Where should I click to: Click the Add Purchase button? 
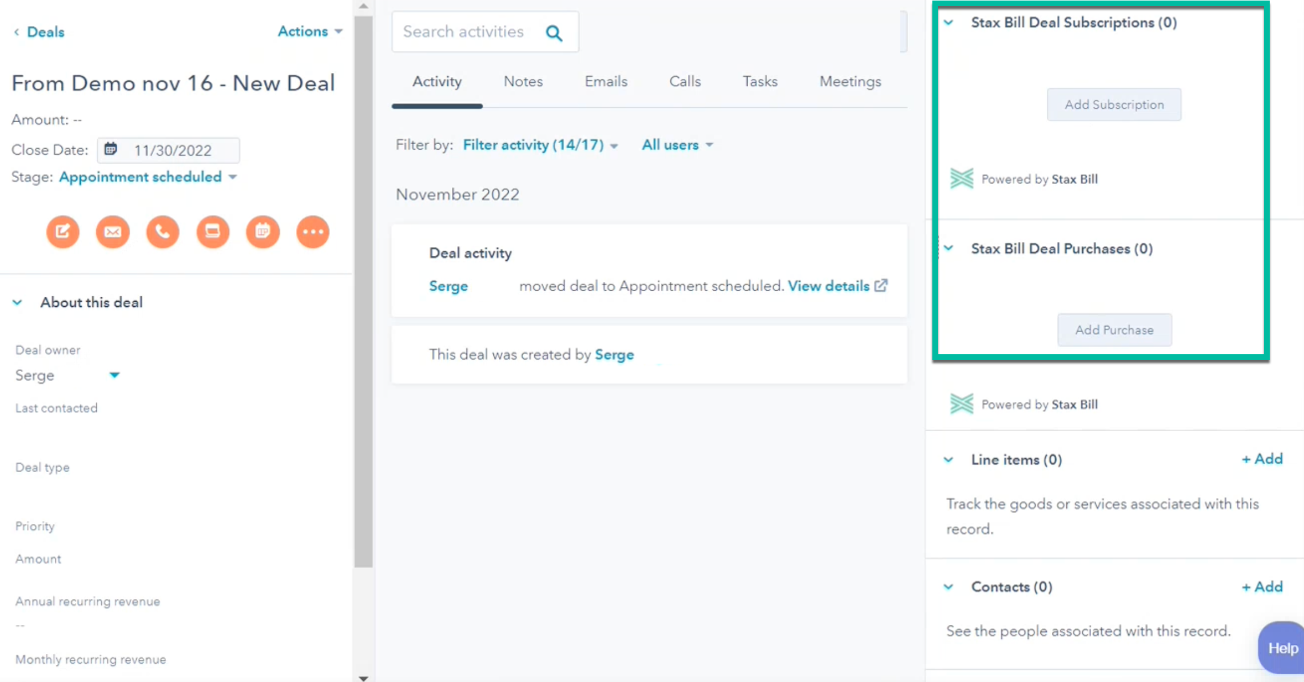coord(1114,330)
